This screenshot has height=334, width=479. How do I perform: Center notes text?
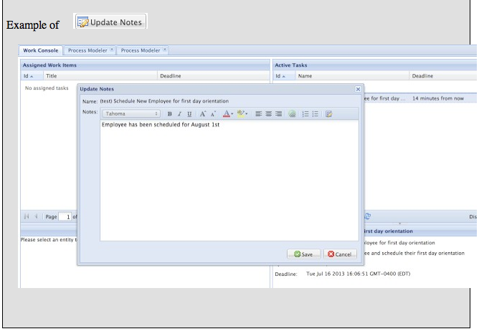click(268, 114)
